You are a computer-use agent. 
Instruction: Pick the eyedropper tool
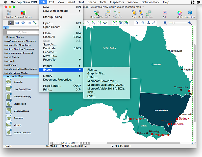click(153, 23)
